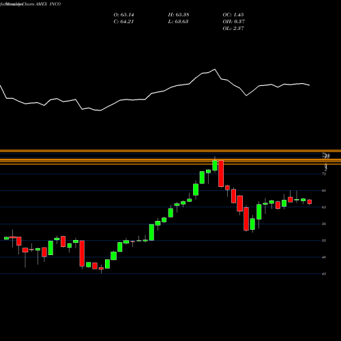Image resolution: width=341 pixels, height=341 pixels.
Task: Click the peak point of the white line
Action: (x=215, y=69)
